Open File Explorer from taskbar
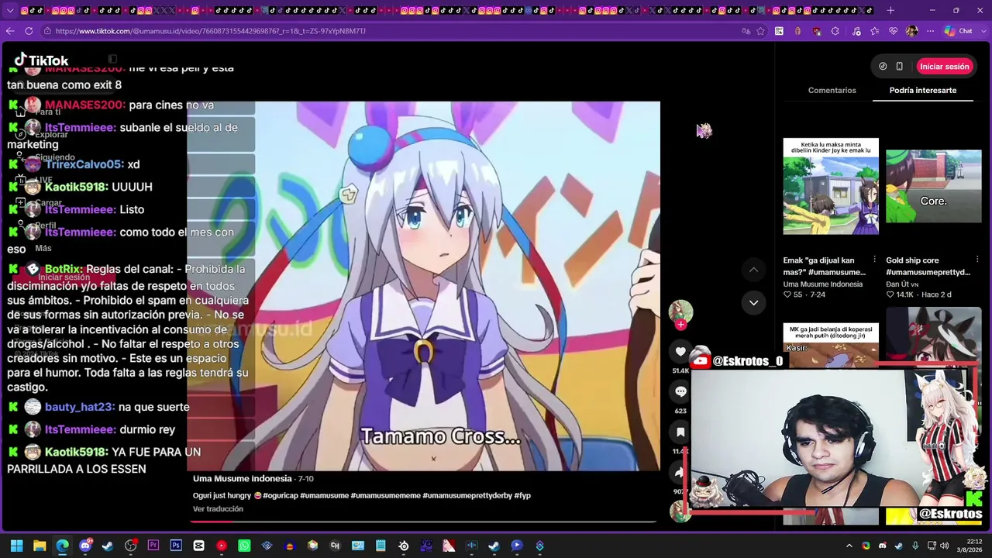The height and width of the screenshot is (558, 992). [x=40, y=546]
